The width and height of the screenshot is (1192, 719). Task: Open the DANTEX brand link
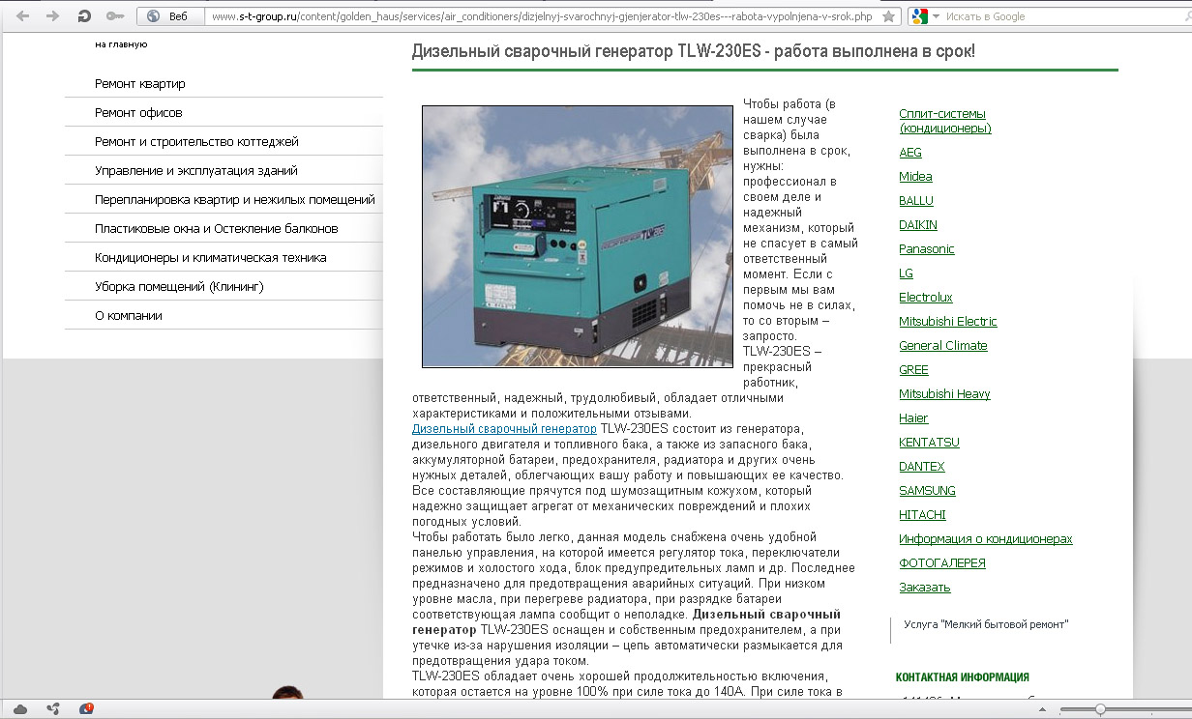point(922,467)
